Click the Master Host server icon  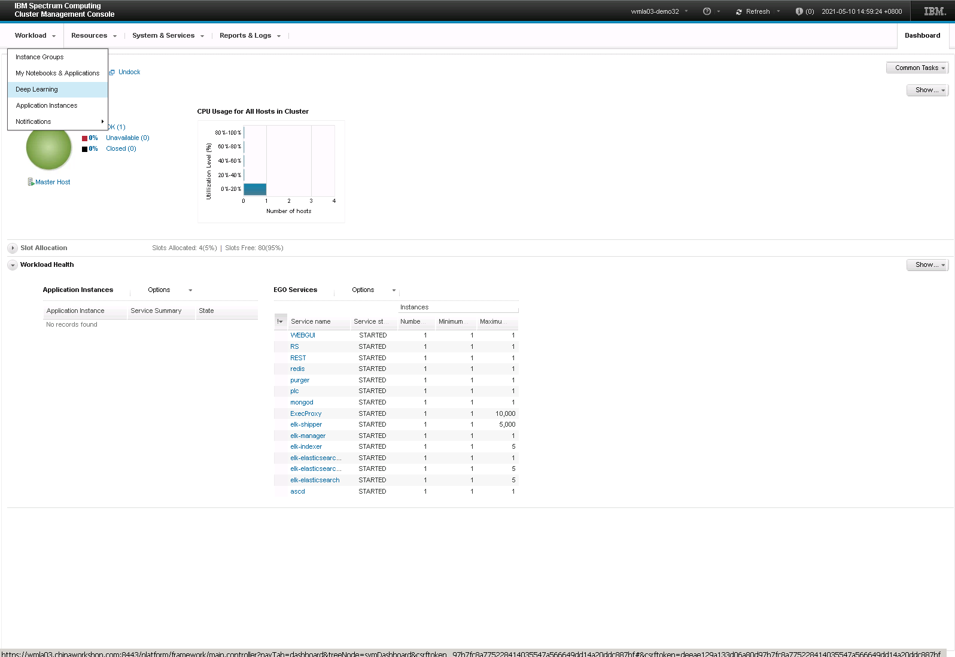[31, 182]
